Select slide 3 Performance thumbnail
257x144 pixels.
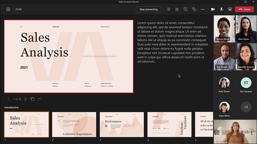click(x=122, y=124)
